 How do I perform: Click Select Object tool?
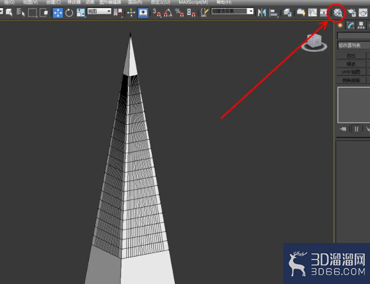[9, 13]
